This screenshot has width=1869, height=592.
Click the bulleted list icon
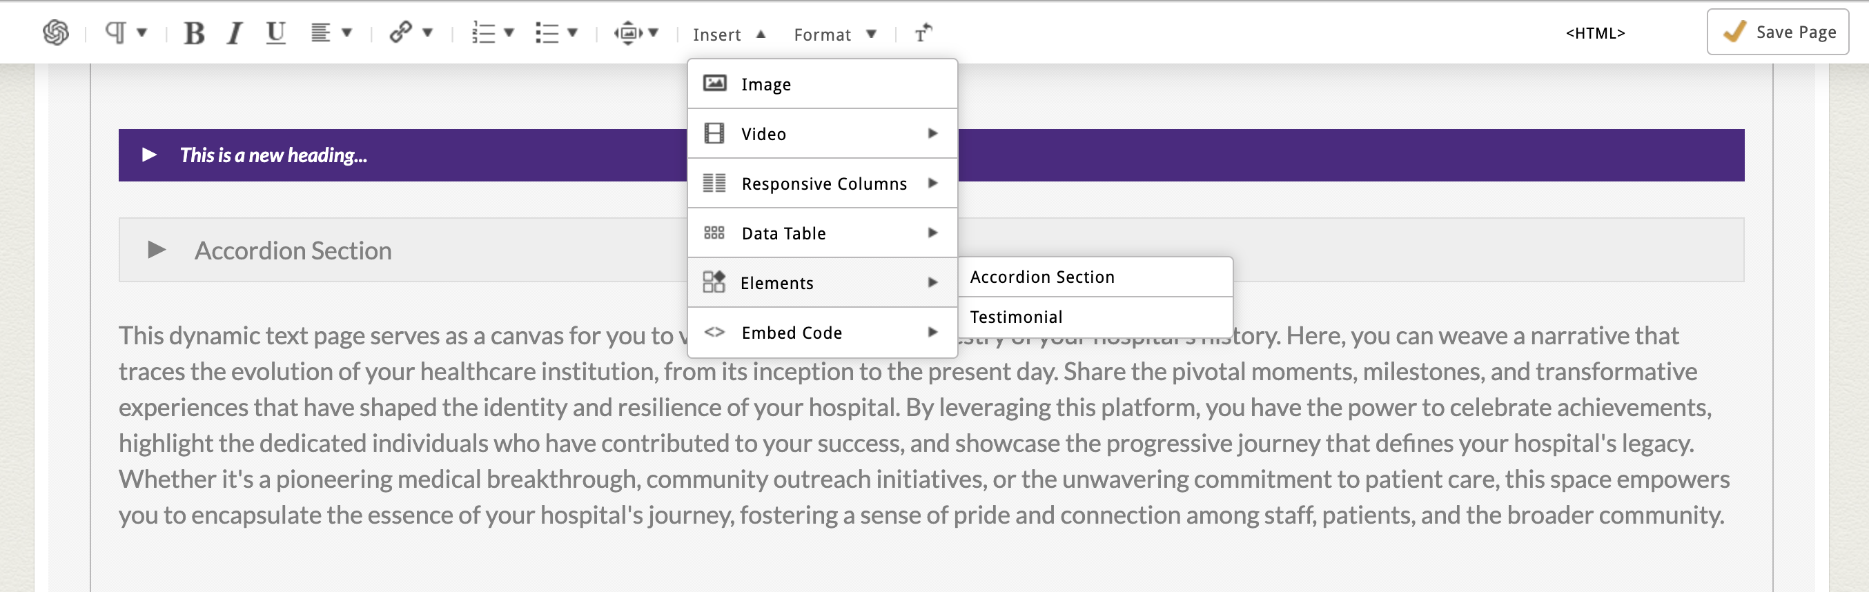[547, 33]
